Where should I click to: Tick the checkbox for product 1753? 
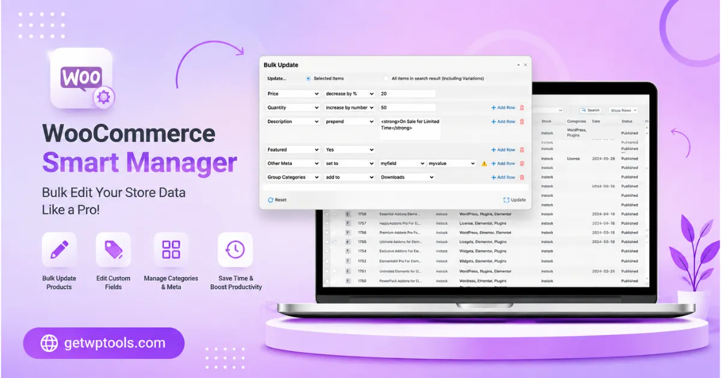click(x=327, y=262)
